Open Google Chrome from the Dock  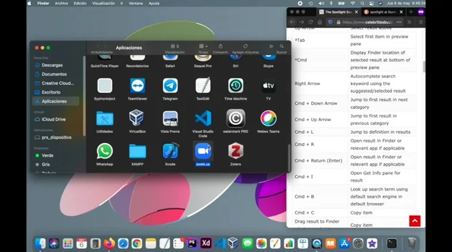(137, 244)
